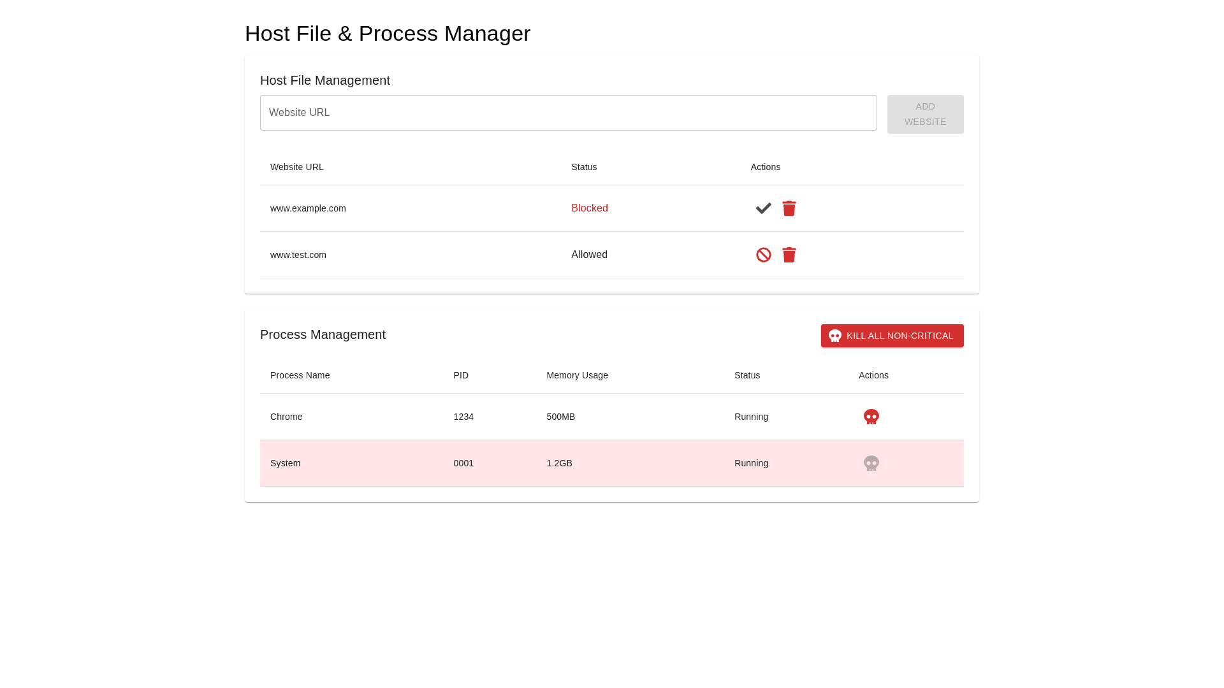Click the allow checkmark icon for www.example.com

point(763,208)
